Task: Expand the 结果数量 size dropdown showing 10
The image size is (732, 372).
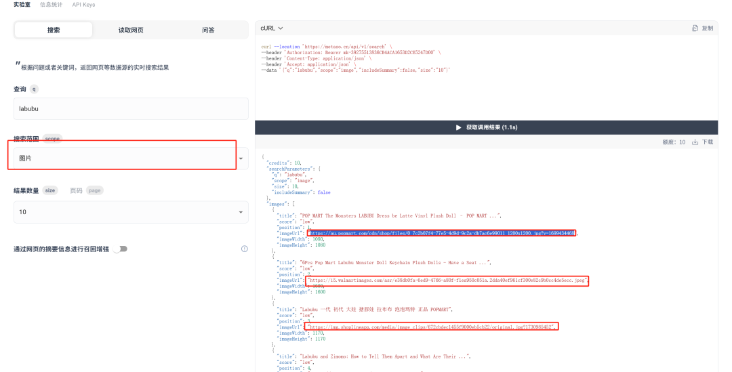Action: click(131, 212)
